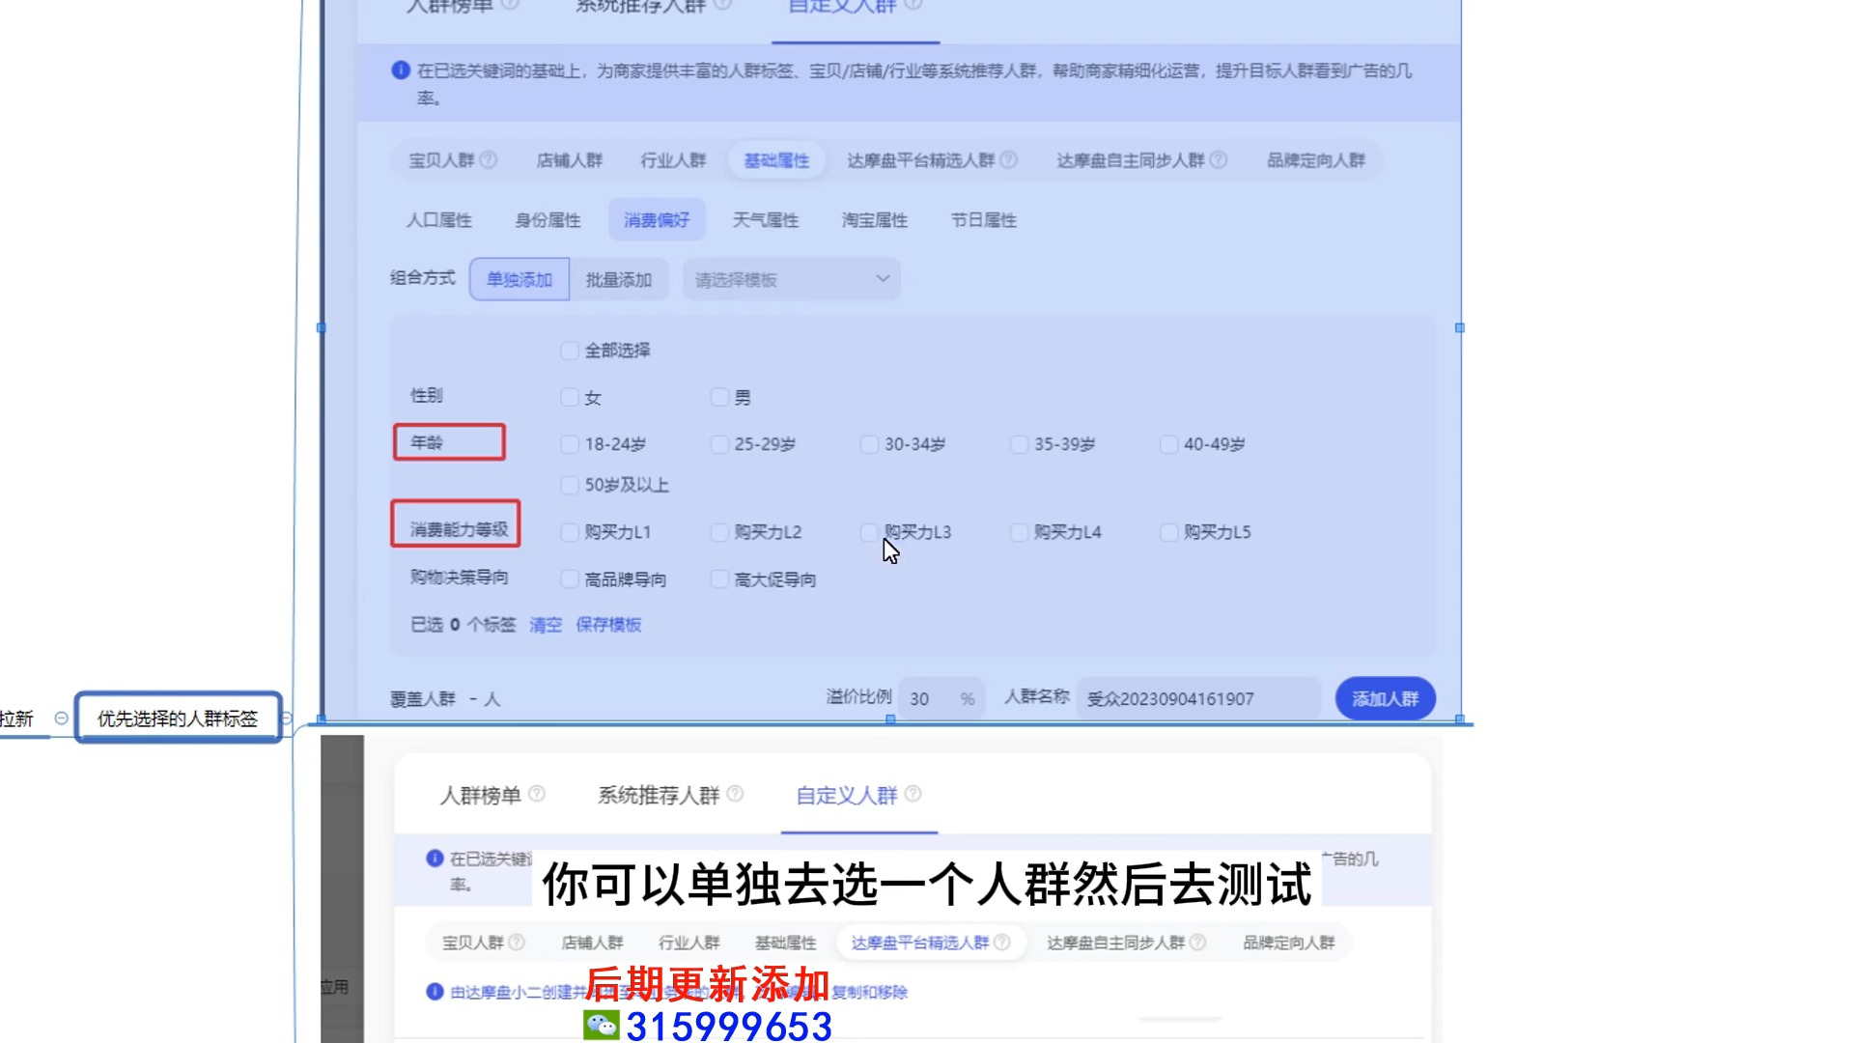
Task: Select the 购买力L3 checkbox
Action: coord(869,532)
